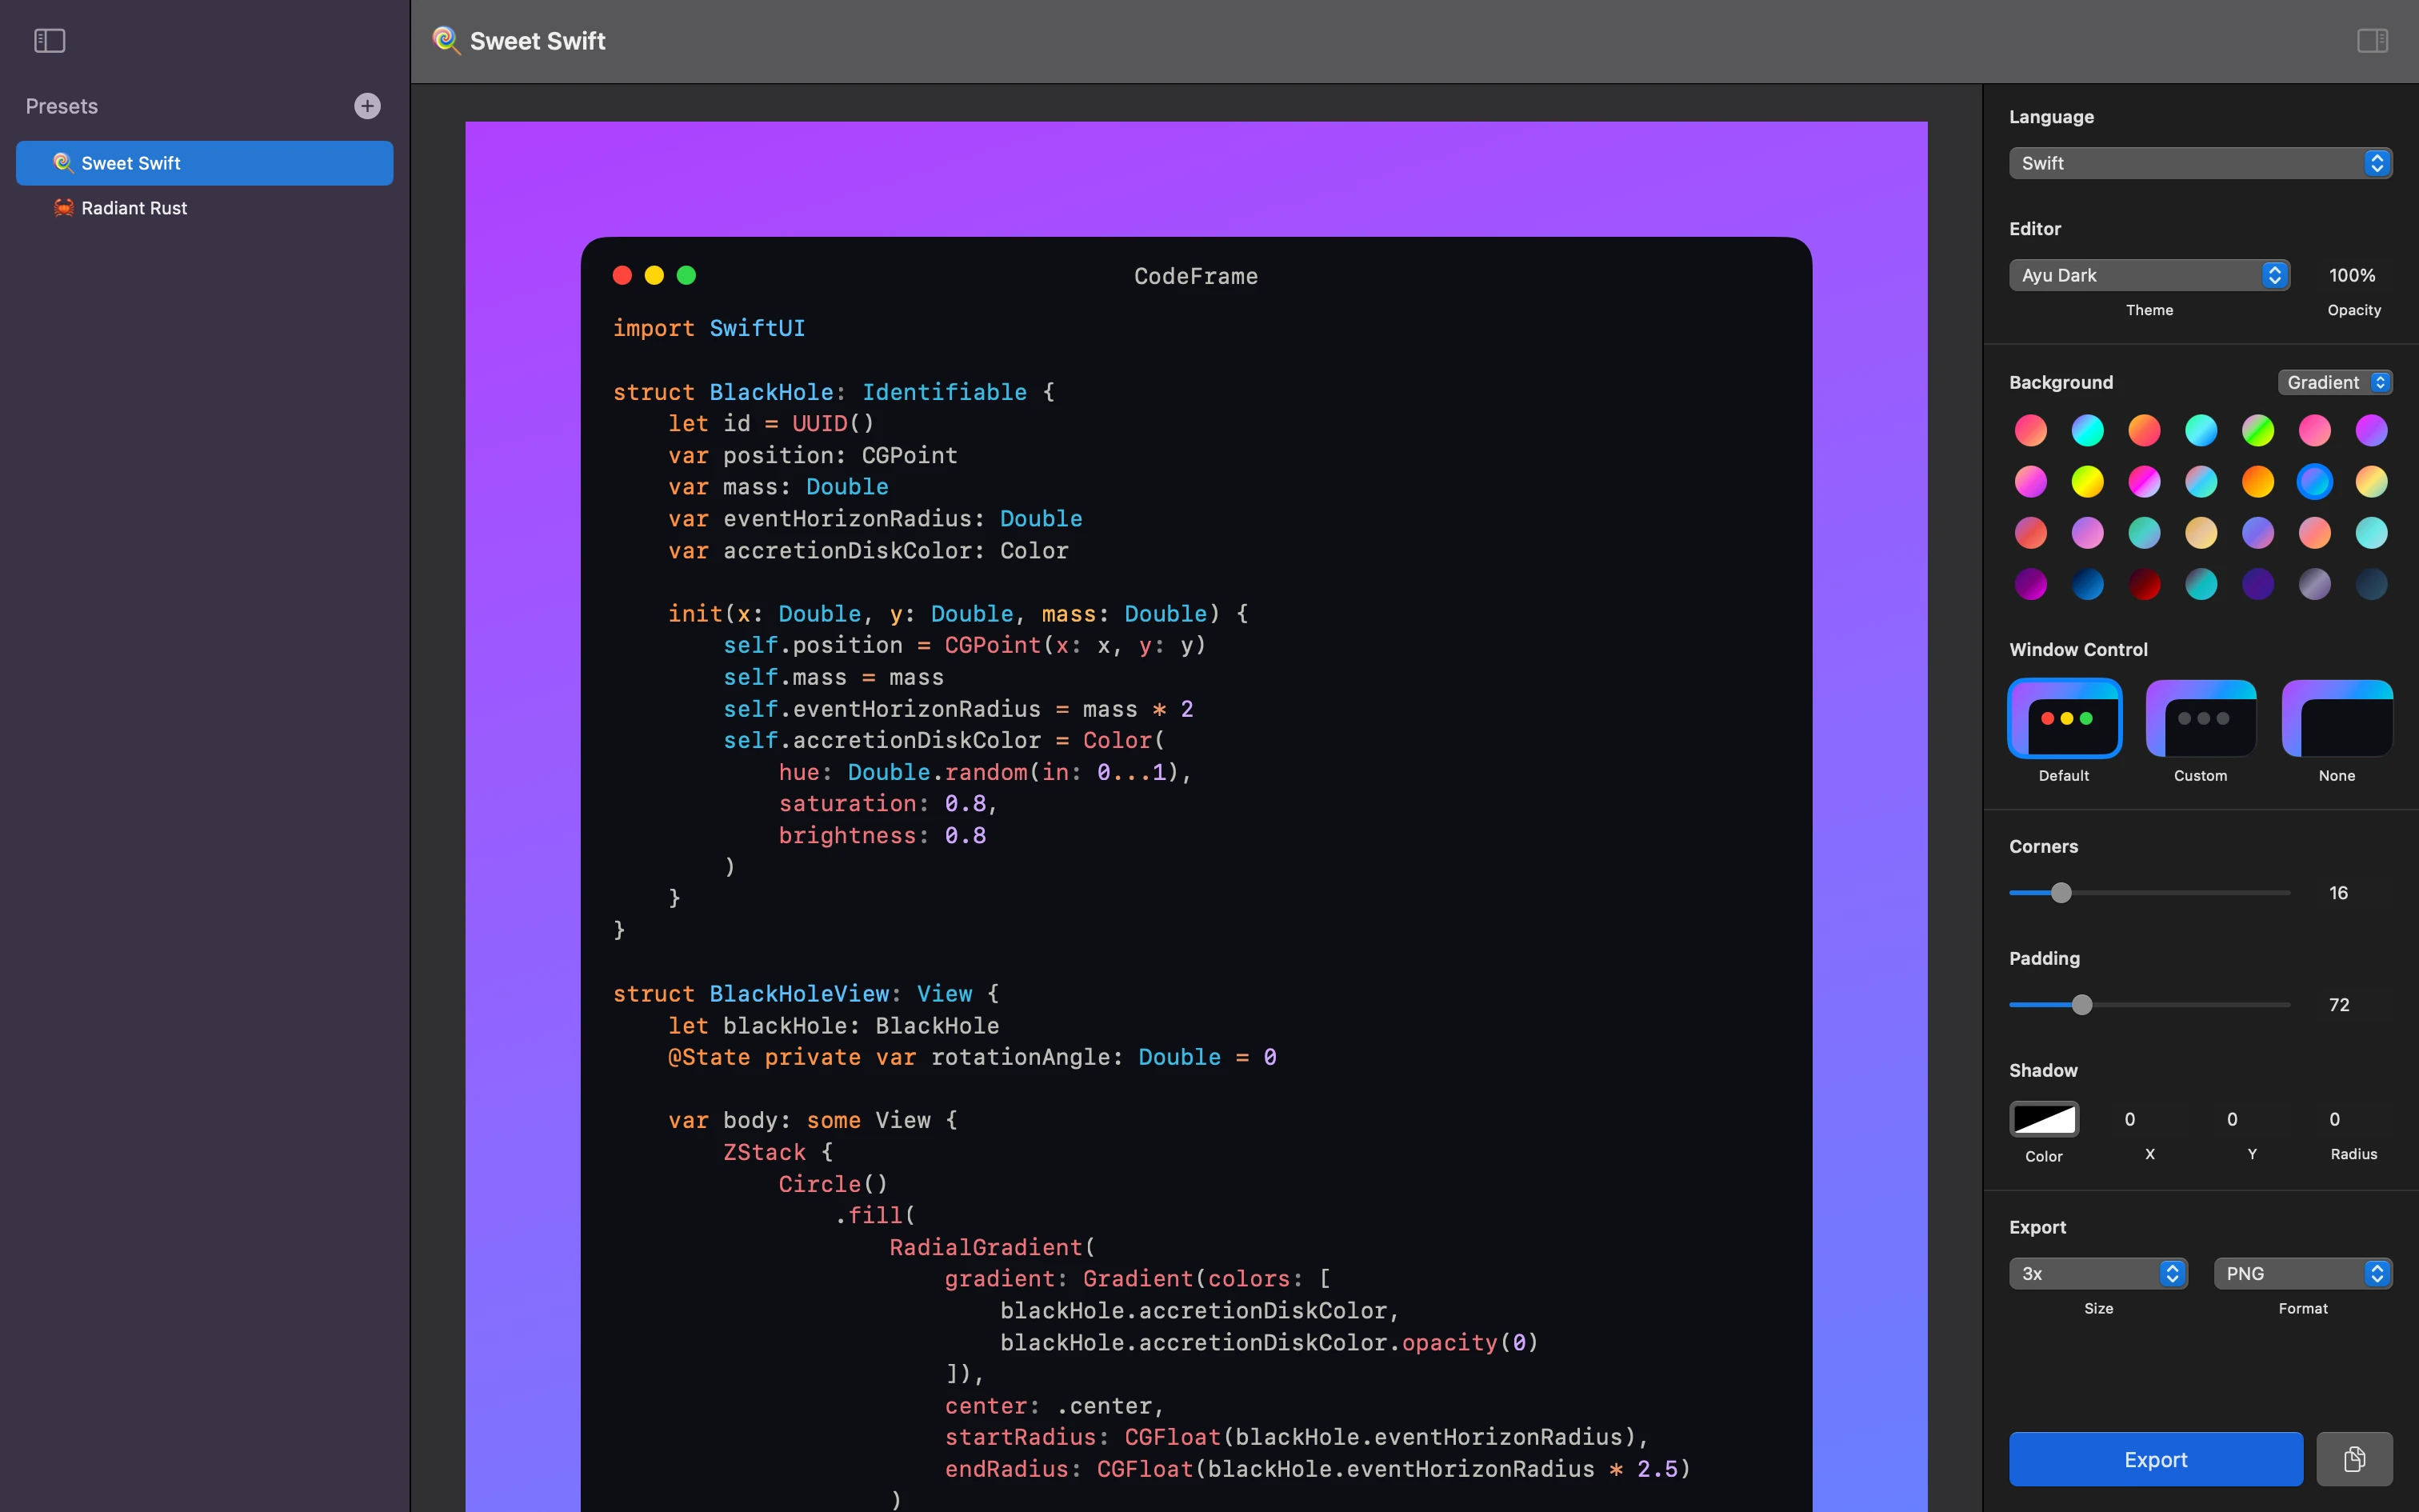Open the Background type dropdown set to Gradient
The width and height of the screenshot is (2419, 1512).
[x=2335, y=382]
